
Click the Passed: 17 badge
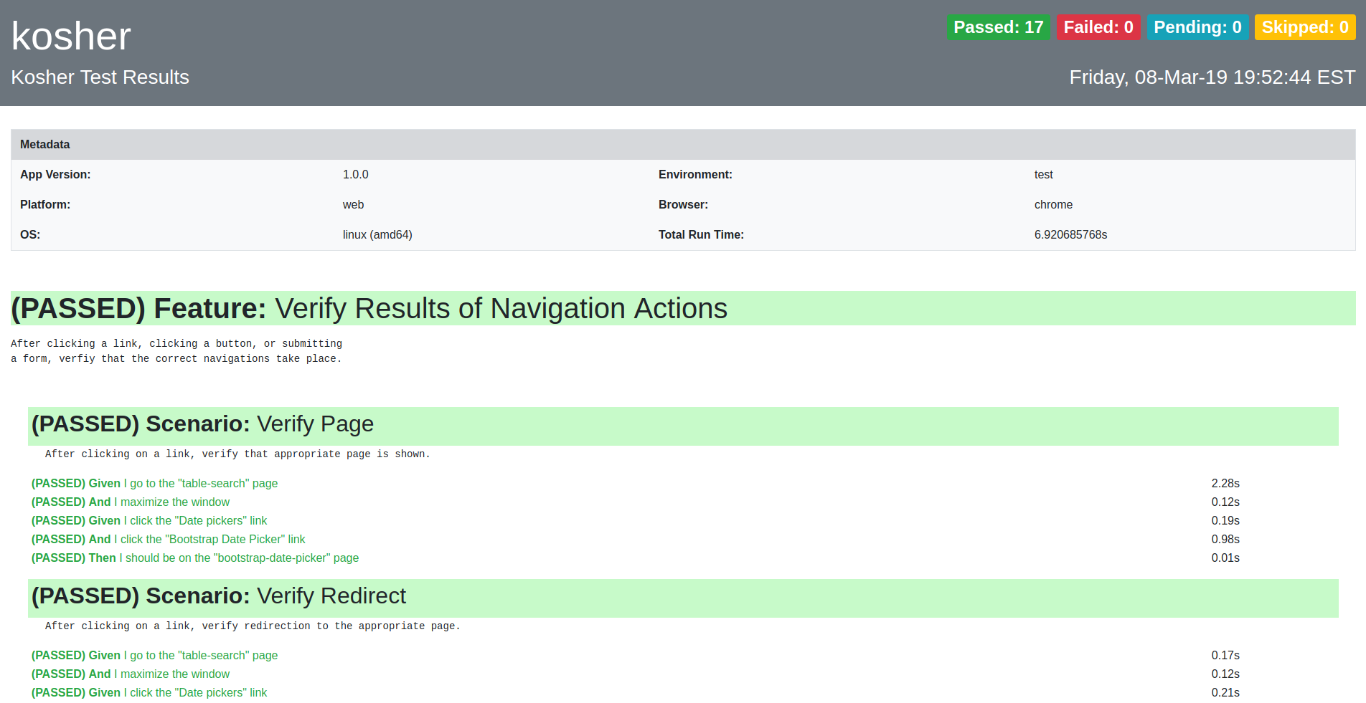(x=998, y=27)
